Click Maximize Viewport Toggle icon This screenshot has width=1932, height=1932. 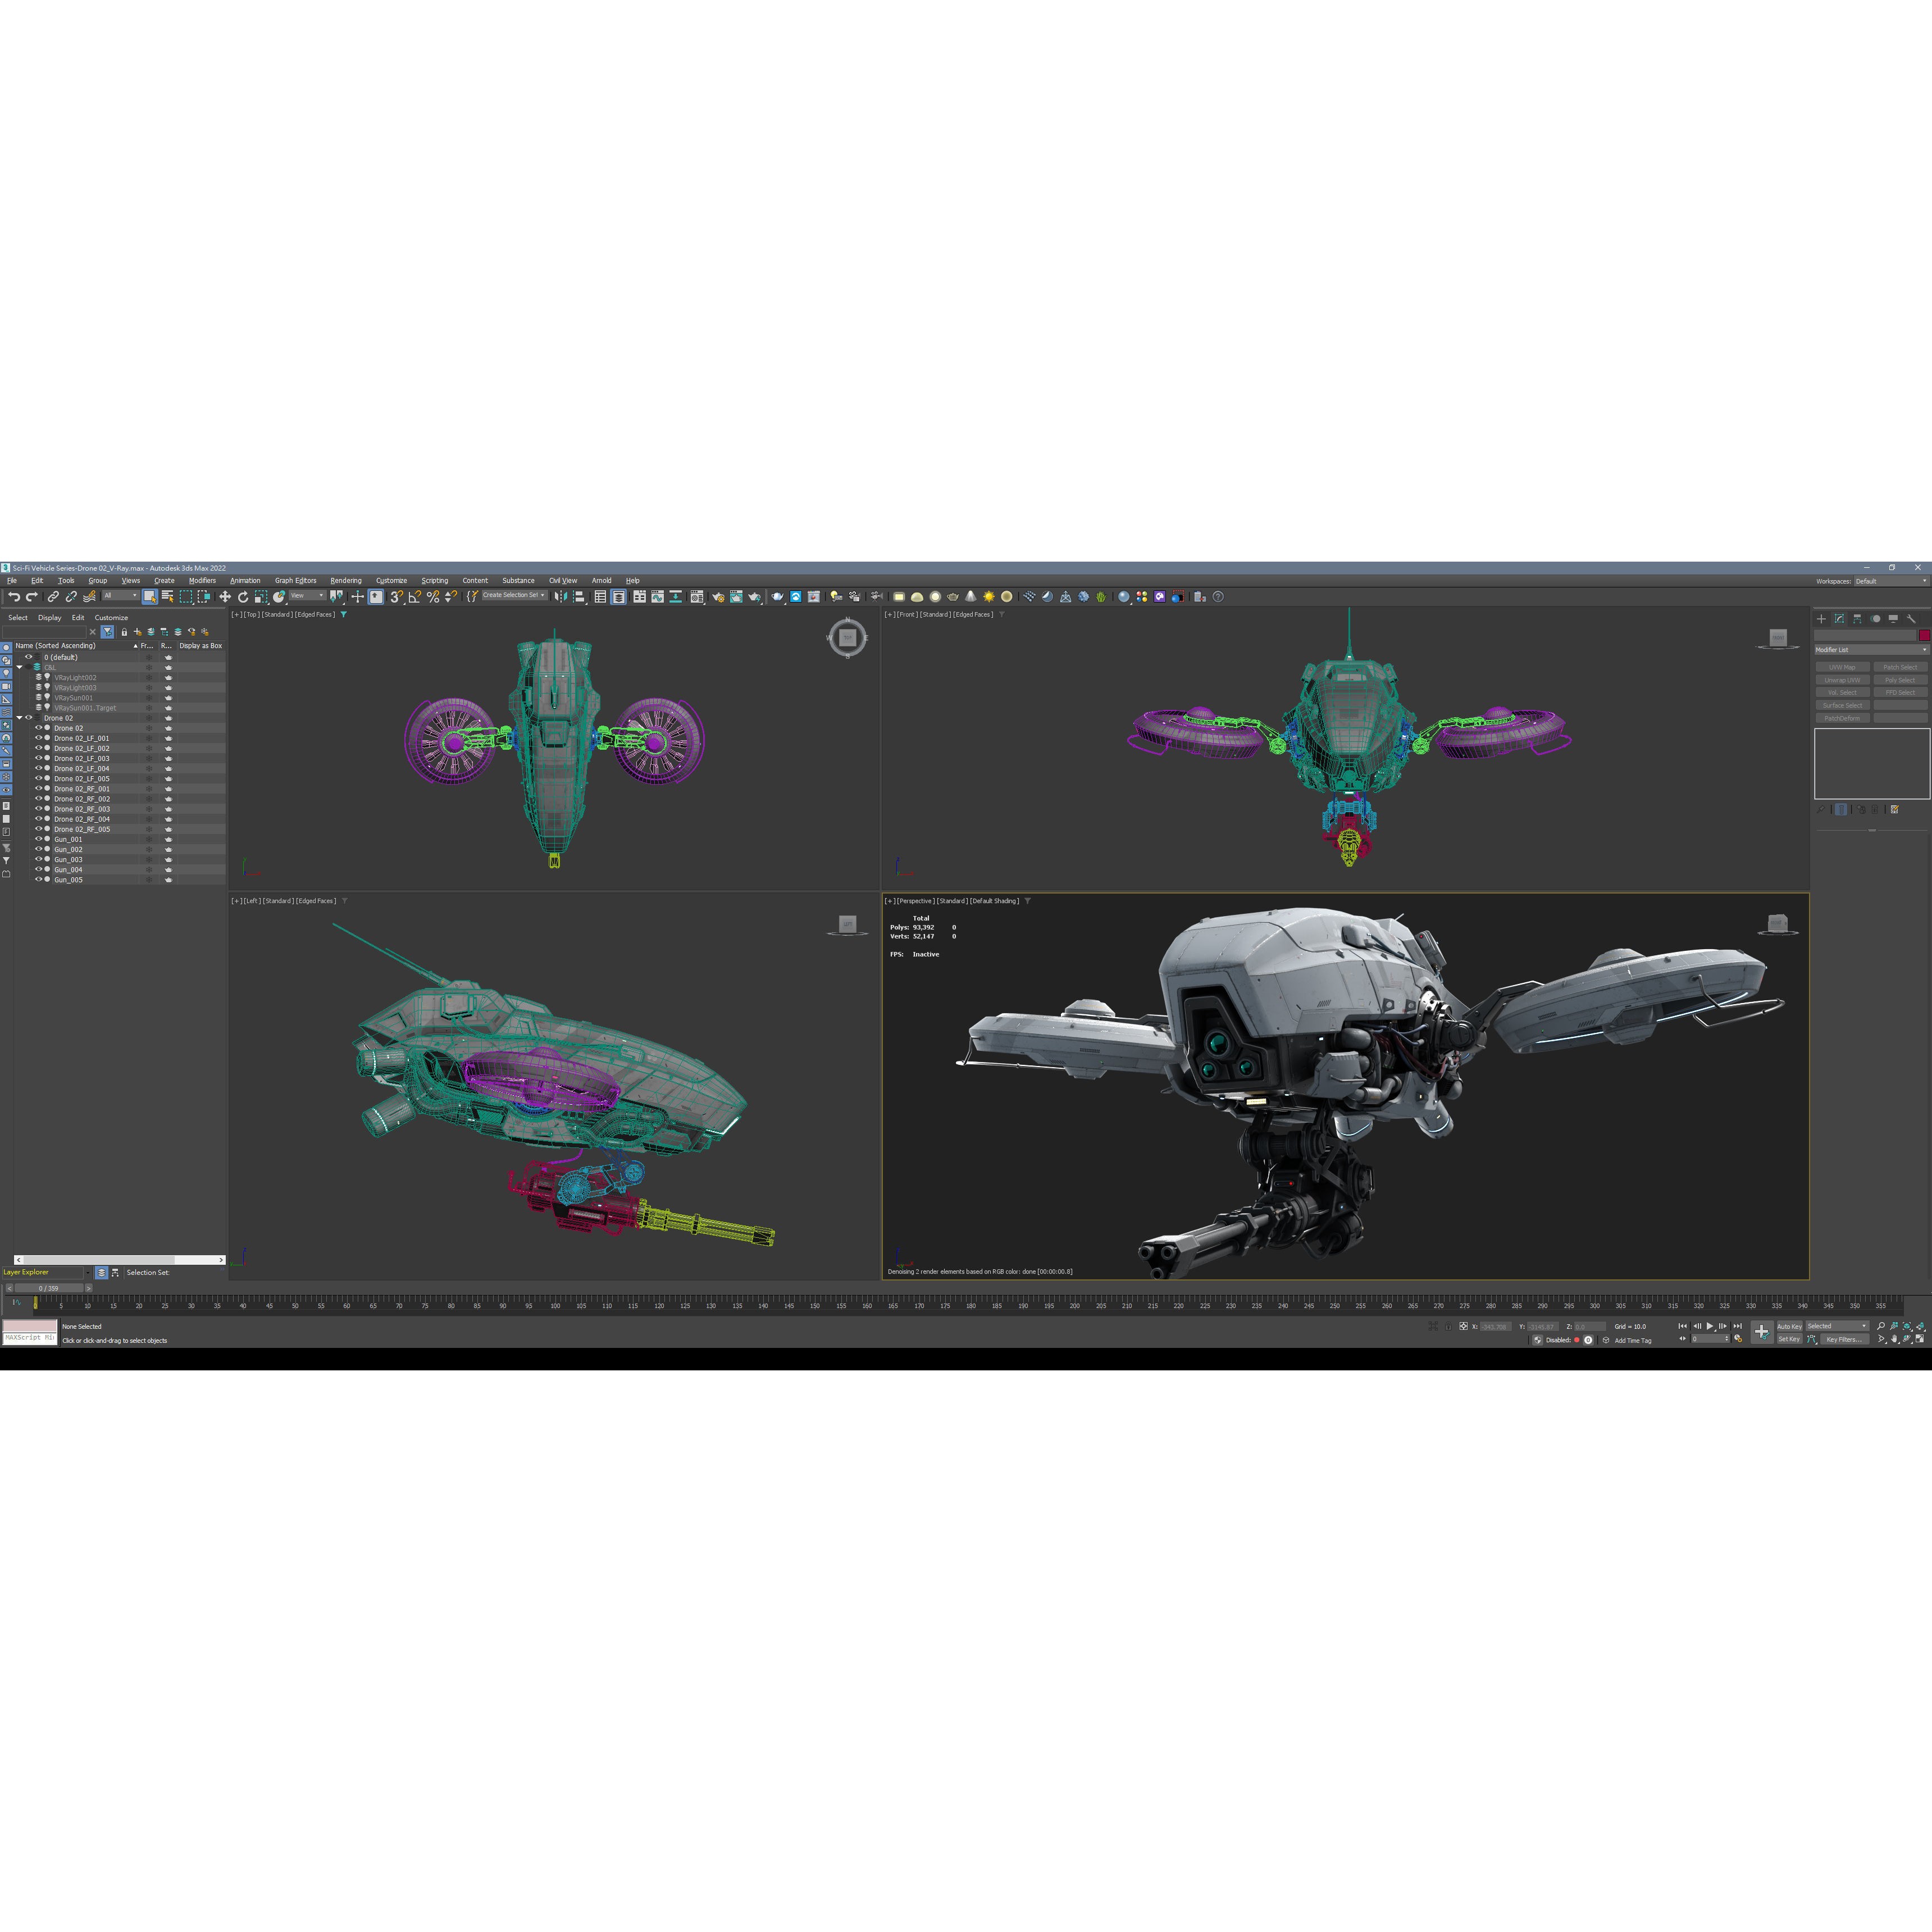pos(1920,1339)
